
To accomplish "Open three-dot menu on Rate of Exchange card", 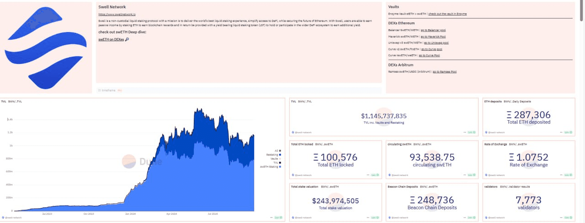I will (561, 175).
